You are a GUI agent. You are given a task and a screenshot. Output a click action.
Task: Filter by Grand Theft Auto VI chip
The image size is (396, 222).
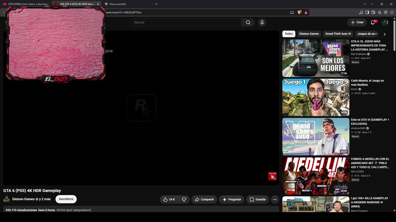[338, 34]
